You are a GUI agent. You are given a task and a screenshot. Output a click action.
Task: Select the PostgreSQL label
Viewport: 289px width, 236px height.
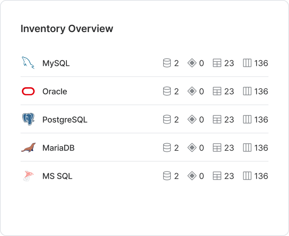[65, 120]
